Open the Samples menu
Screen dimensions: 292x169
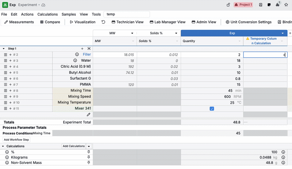(69, 14)
